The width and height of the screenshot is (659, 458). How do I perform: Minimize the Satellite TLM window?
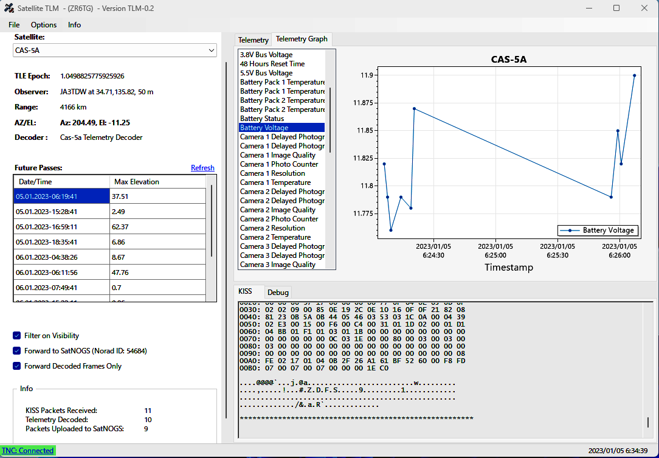click(589, 8)
